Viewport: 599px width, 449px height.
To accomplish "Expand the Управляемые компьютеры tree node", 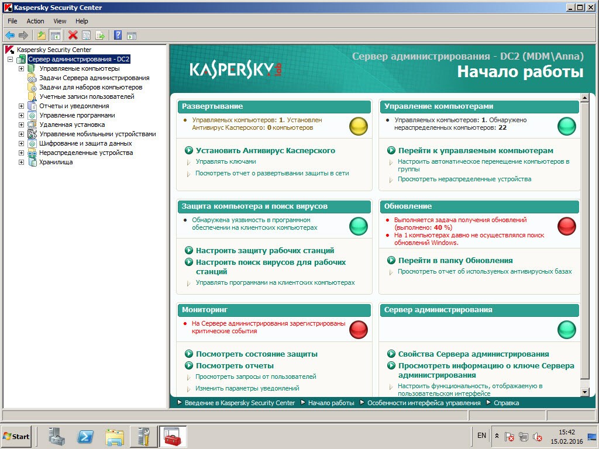I will [x=22, y=69].
